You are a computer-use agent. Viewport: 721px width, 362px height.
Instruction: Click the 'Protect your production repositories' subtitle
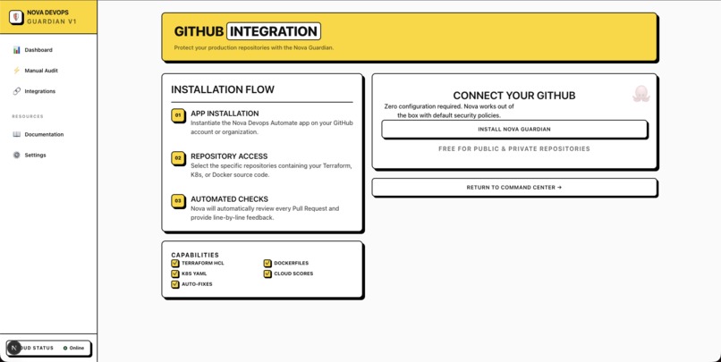[253, 47]
